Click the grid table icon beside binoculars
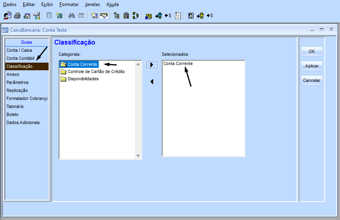340x220 pixels. (x=81, y=16)
